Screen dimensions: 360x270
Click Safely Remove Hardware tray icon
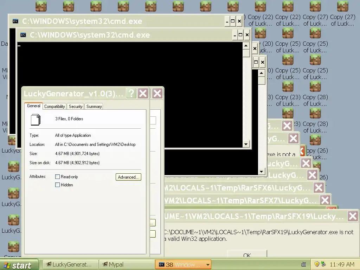(323, 264)
